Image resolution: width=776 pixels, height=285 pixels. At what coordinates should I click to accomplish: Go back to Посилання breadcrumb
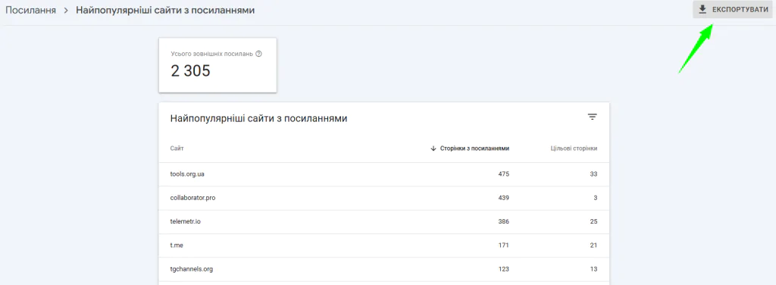[x=30, y=10]
